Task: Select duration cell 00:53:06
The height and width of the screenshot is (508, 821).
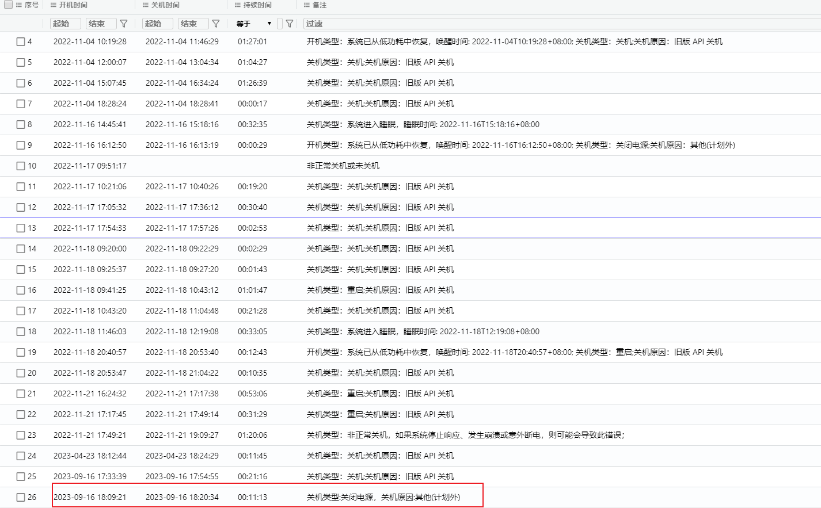Action: click(252, 394)
